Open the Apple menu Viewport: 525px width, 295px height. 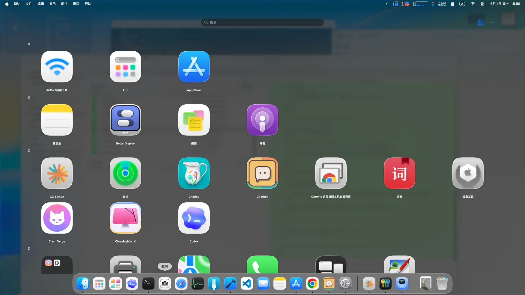click(7, 4)
